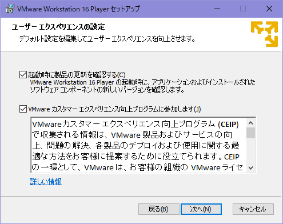Toggle カスタマー エクスペリエンス向上プログラム participation checkbox
Screen dimensions: 283x224
pos(23,109)
